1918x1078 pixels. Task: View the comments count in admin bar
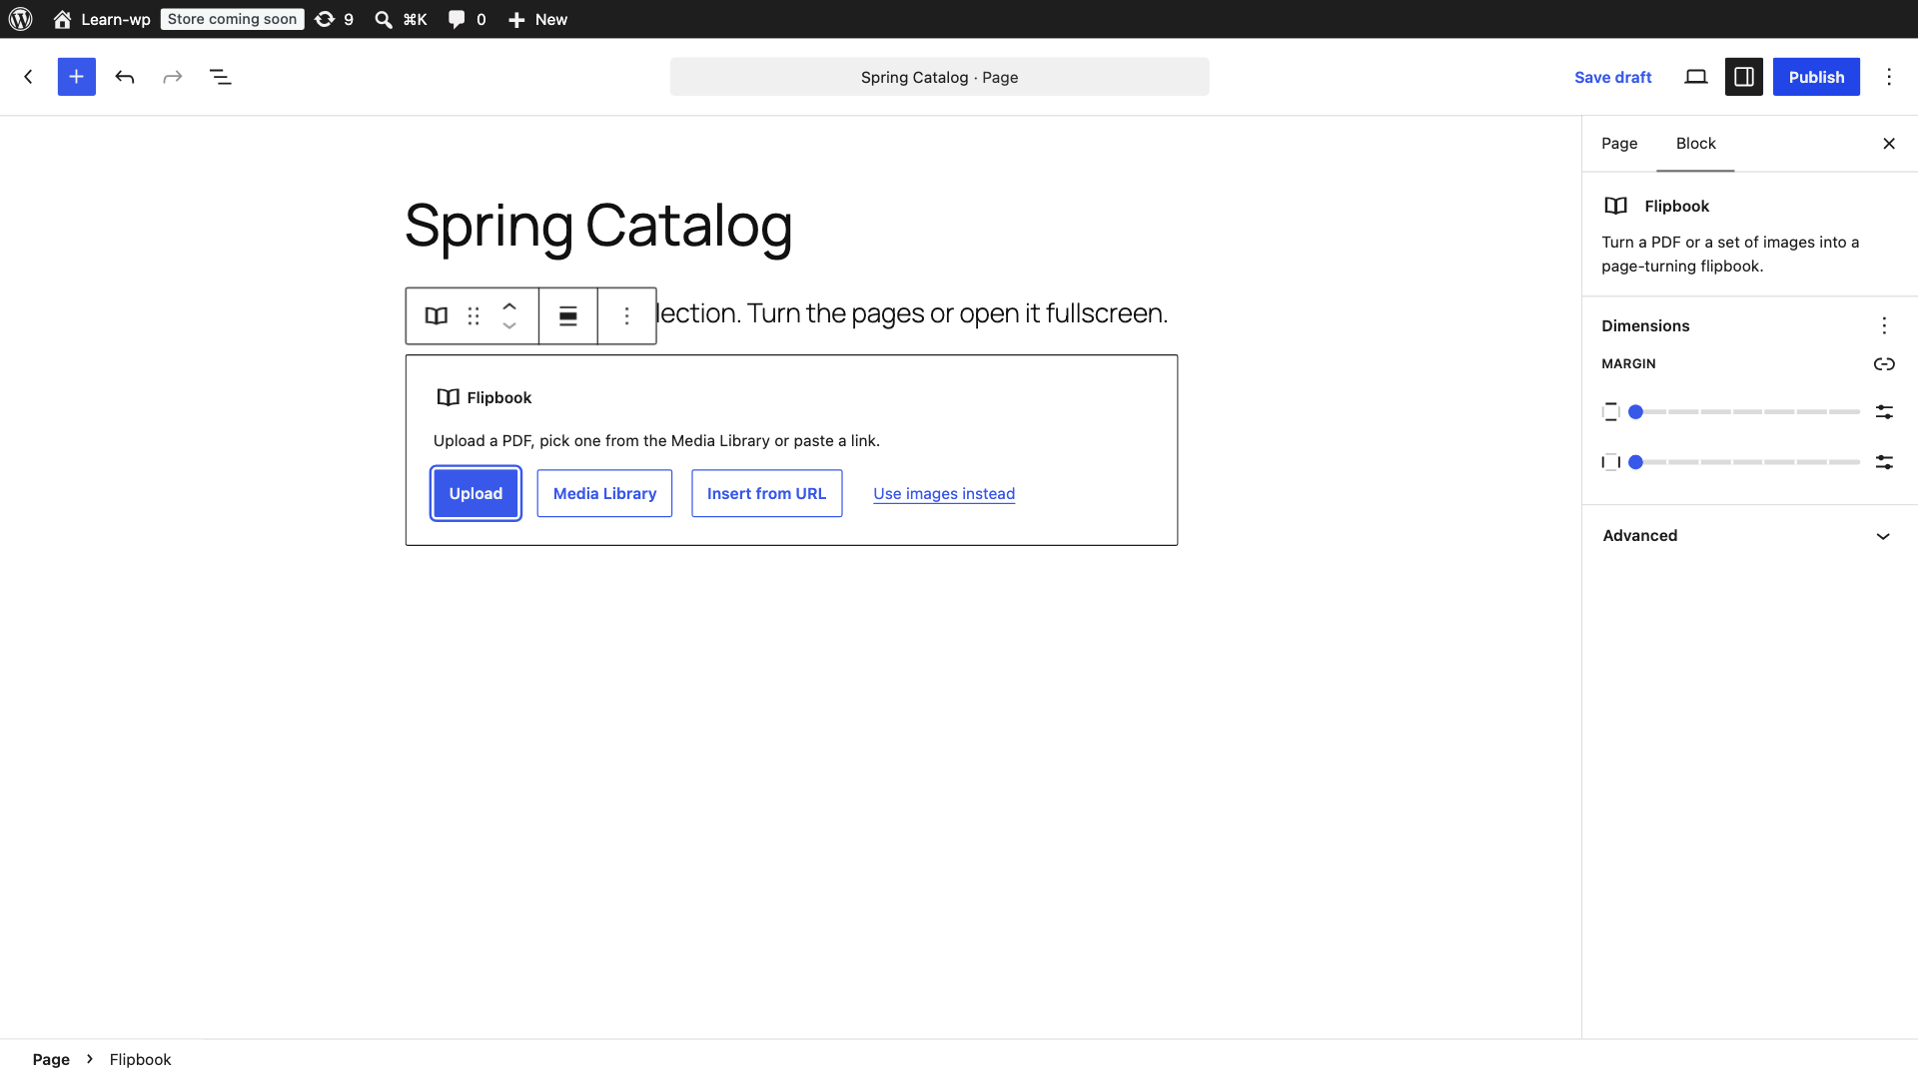click(467, 19)
